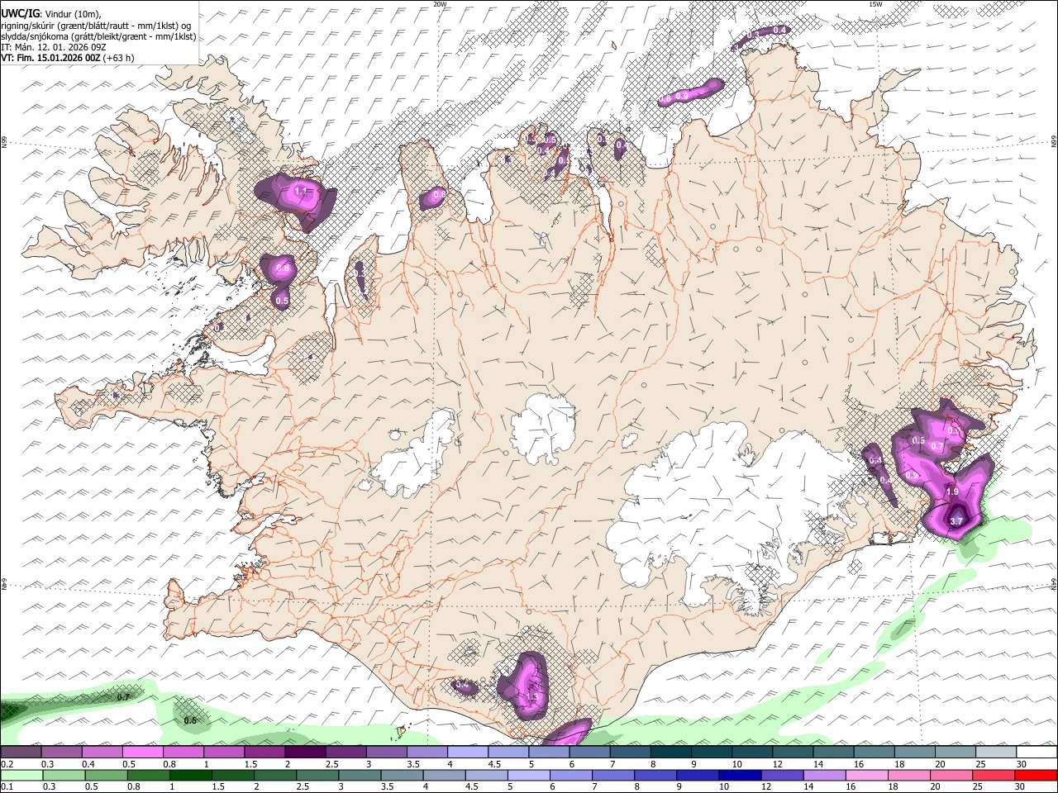The height and width of the screenshot is (793, 1058).
Task: Select the lavender 4 swatch, upper legend row
Action: tap(468, 752)
